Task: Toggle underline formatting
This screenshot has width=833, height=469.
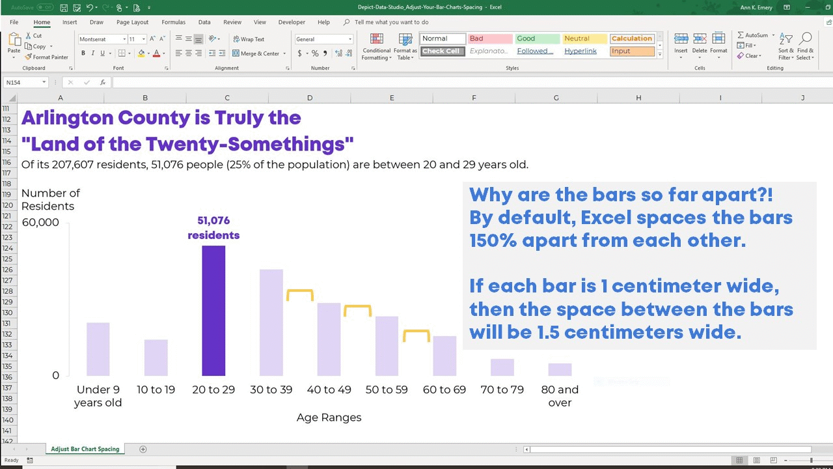Action: 102,53
